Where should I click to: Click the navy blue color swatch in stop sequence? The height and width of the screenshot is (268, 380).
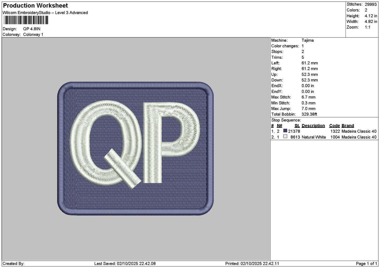coord(285,131)
